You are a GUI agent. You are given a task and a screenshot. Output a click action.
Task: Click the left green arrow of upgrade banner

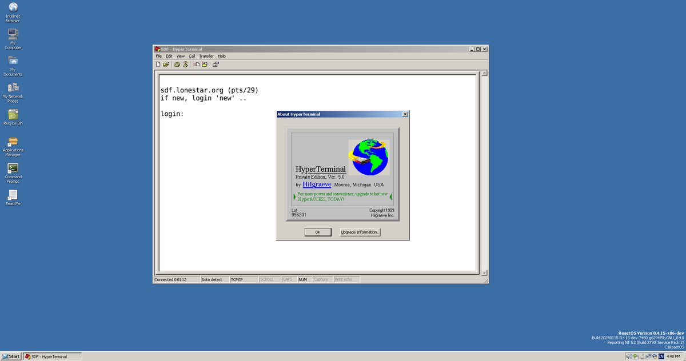coord(294,196)
